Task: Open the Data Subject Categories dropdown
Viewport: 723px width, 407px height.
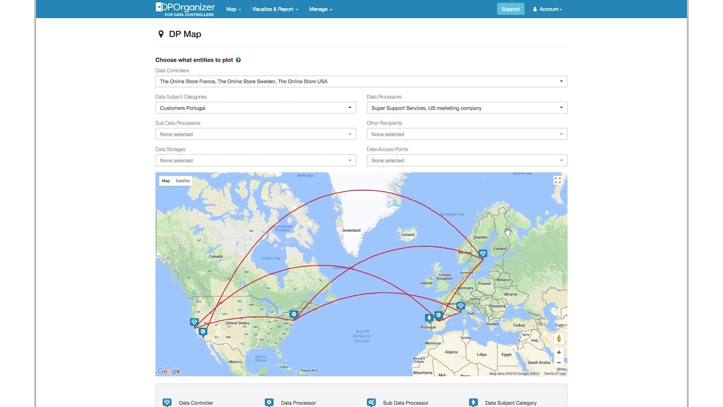Action: 255,108
